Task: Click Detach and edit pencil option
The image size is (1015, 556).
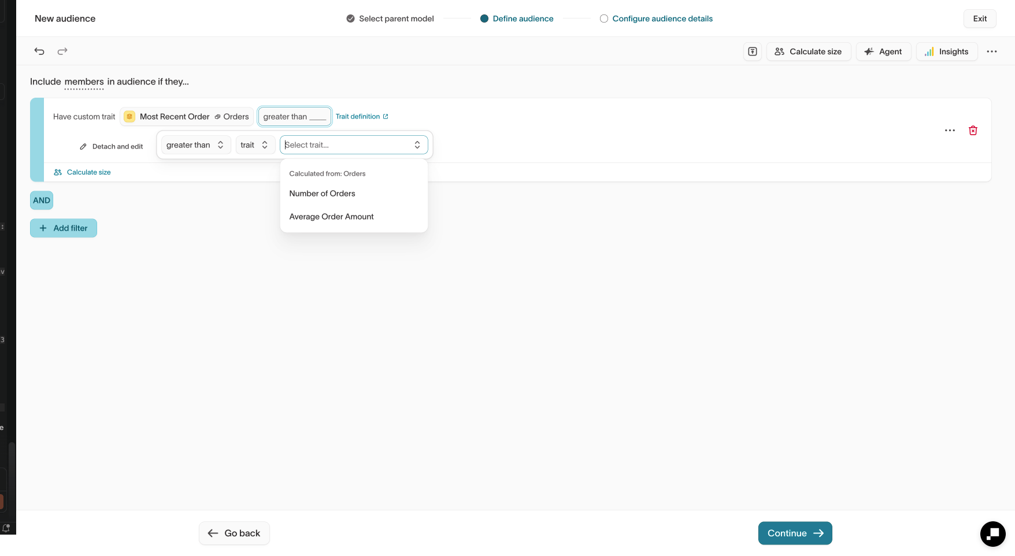Action: [x=112, y=147]
